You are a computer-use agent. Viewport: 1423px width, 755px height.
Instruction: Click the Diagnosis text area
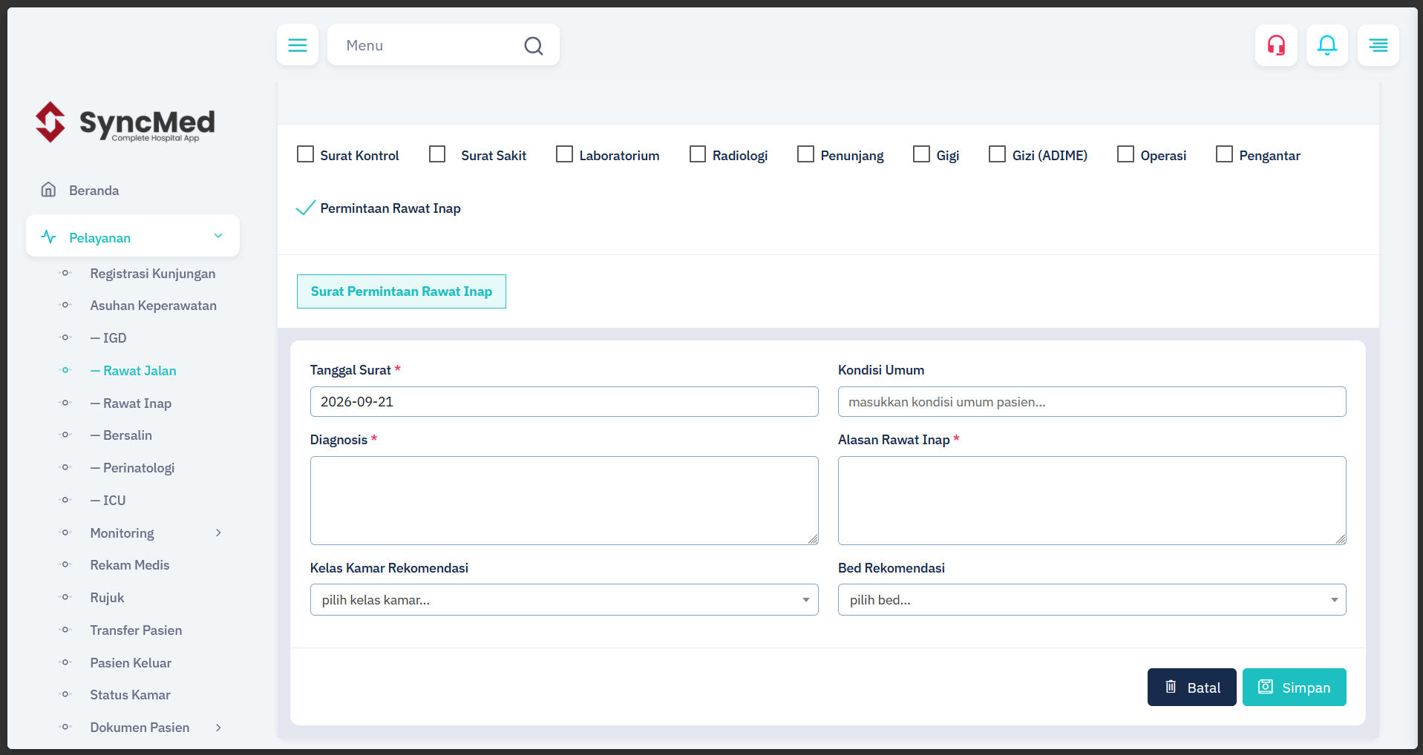click(x=564, y=501)
